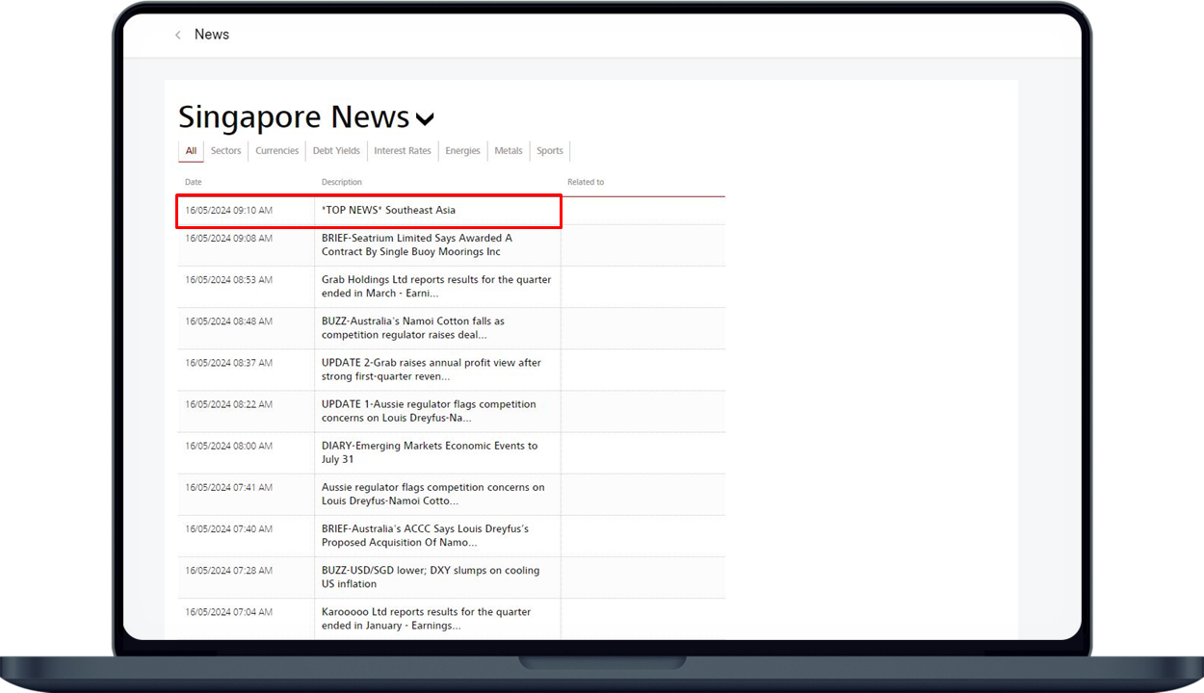
Task: Click the 16/05/2024 09:08 AM date cell
Action: tap(229, 238)
